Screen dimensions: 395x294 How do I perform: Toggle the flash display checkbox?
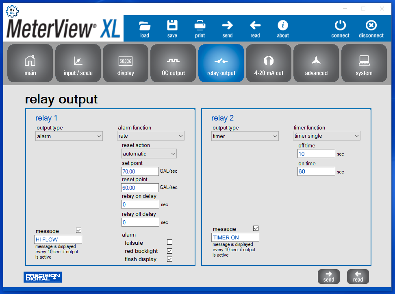170,259
